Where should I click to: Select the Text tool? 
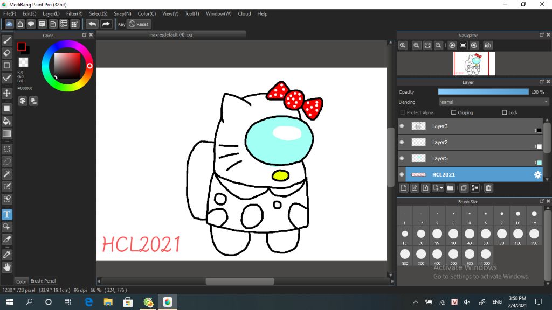click(6, 214)
